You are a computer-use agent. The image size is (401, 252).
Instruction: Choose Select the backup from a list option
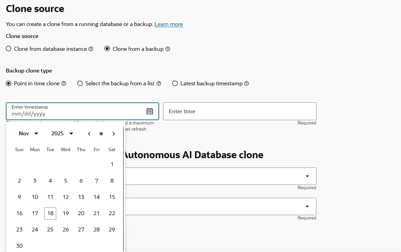80,83
